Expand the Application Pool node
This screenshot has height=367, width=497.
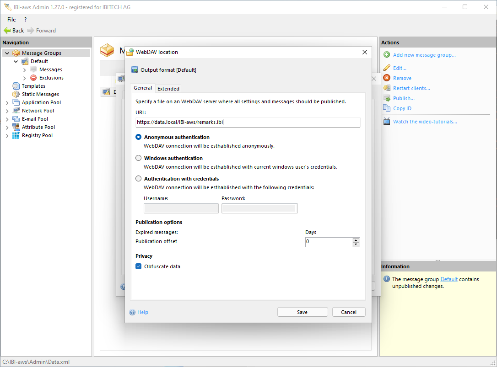click(7, 102)
